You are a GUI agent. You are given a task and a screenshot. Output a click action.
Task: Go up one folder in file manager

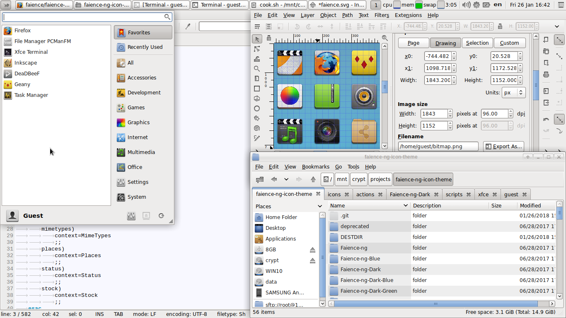[x=313, y=179]
